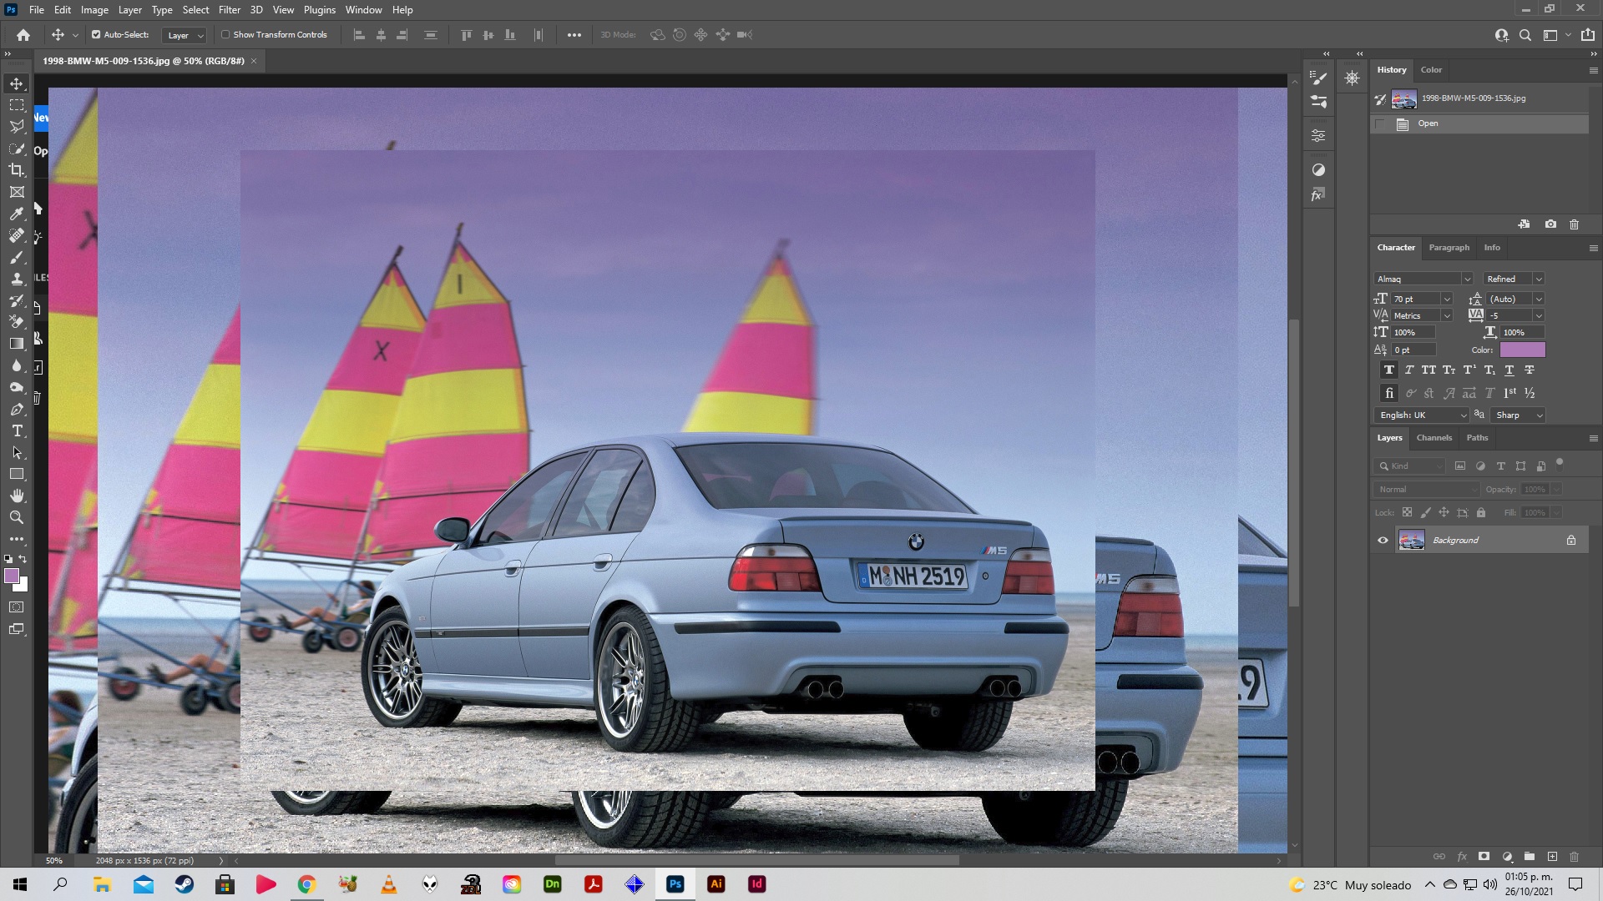Open the Sharp anti-aliasing dropdown
1603x901 pixels.
pyautogui.click(x=1519, y=415)
